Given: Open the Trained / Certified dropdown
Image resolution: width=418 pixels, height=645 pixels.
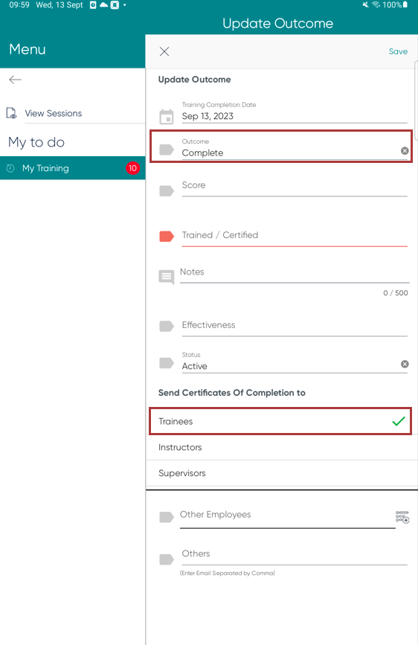Looking at the screenshot, I should click(x=295, y=237).
